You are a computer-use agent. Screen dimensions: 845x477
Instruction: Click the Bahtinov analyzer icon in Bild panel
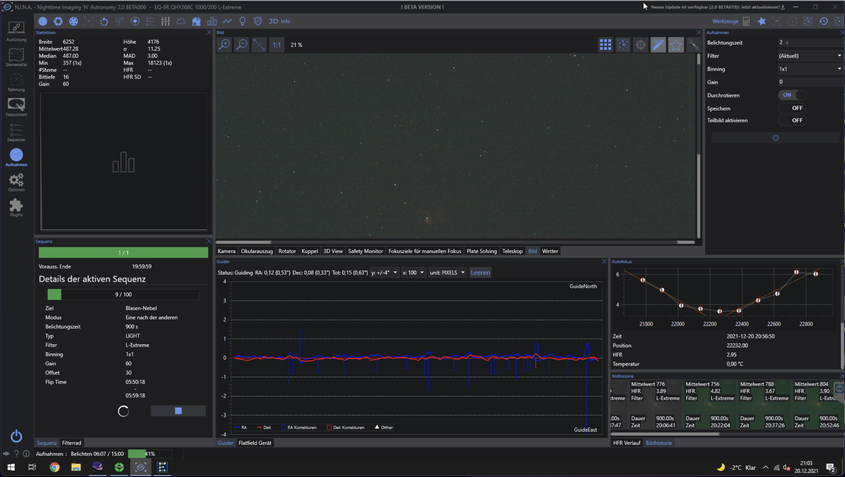[693, 45]
